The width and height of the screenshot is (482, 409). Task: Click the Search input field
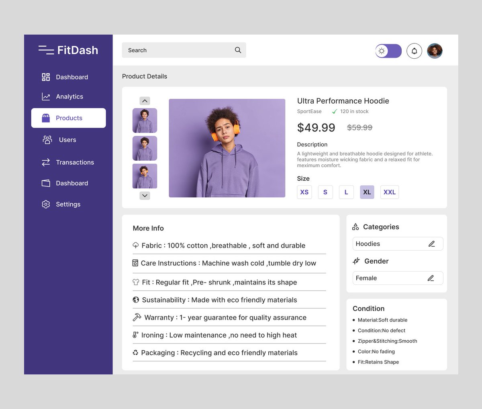[184, 50]
